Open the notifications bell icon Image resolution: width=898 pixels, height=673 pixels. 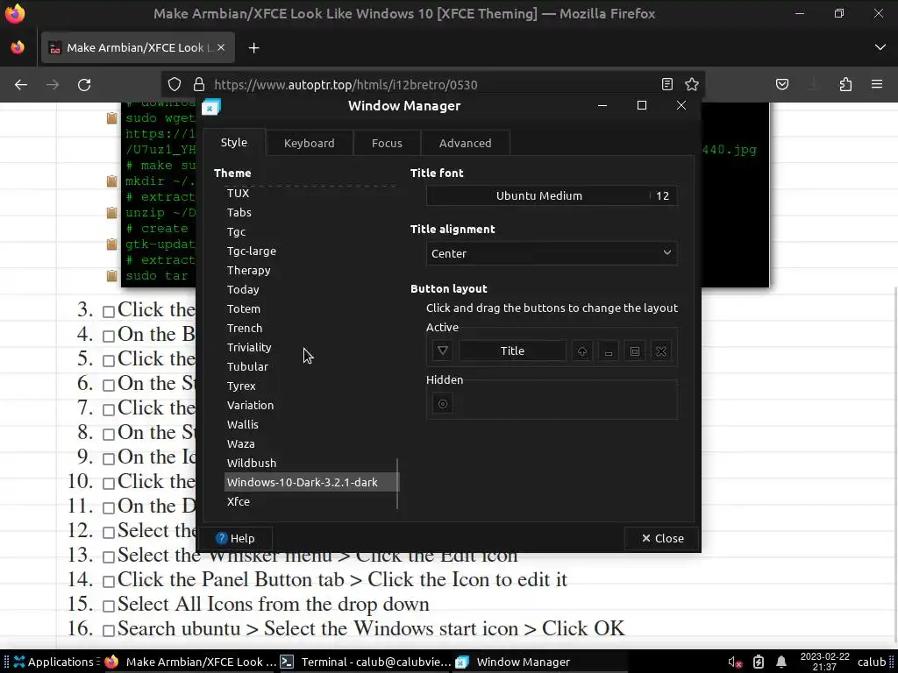pos(781,662)
